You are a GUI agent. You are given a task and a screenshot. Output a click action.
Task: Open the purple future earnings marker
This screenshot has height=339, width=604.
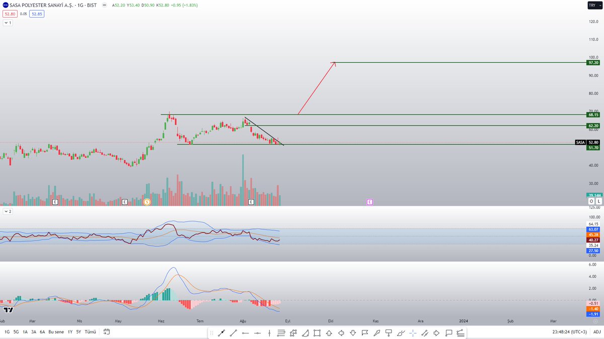[369, 202]
